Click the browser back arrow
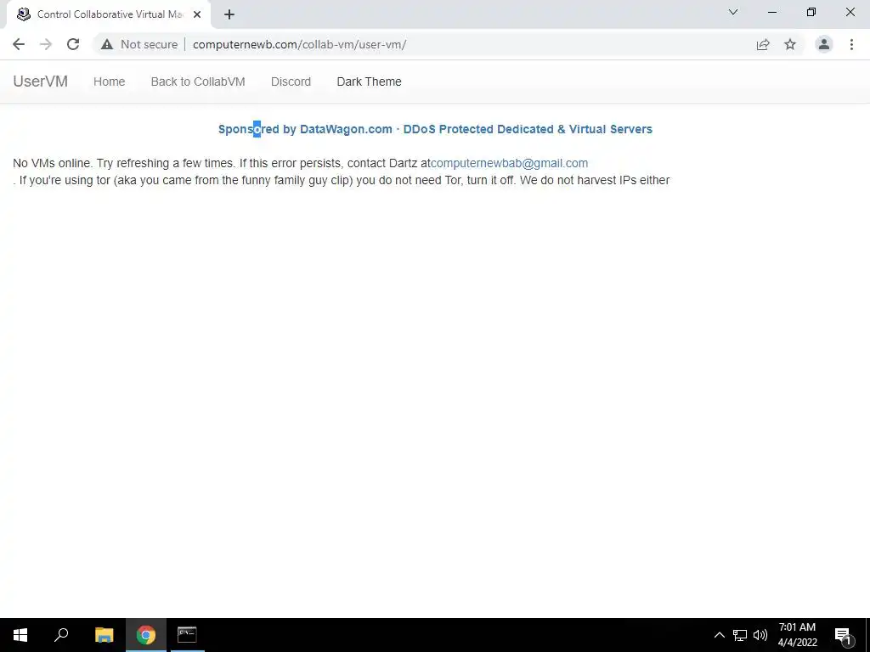Viewport: 870px width, 652px height. click(19, 44)
